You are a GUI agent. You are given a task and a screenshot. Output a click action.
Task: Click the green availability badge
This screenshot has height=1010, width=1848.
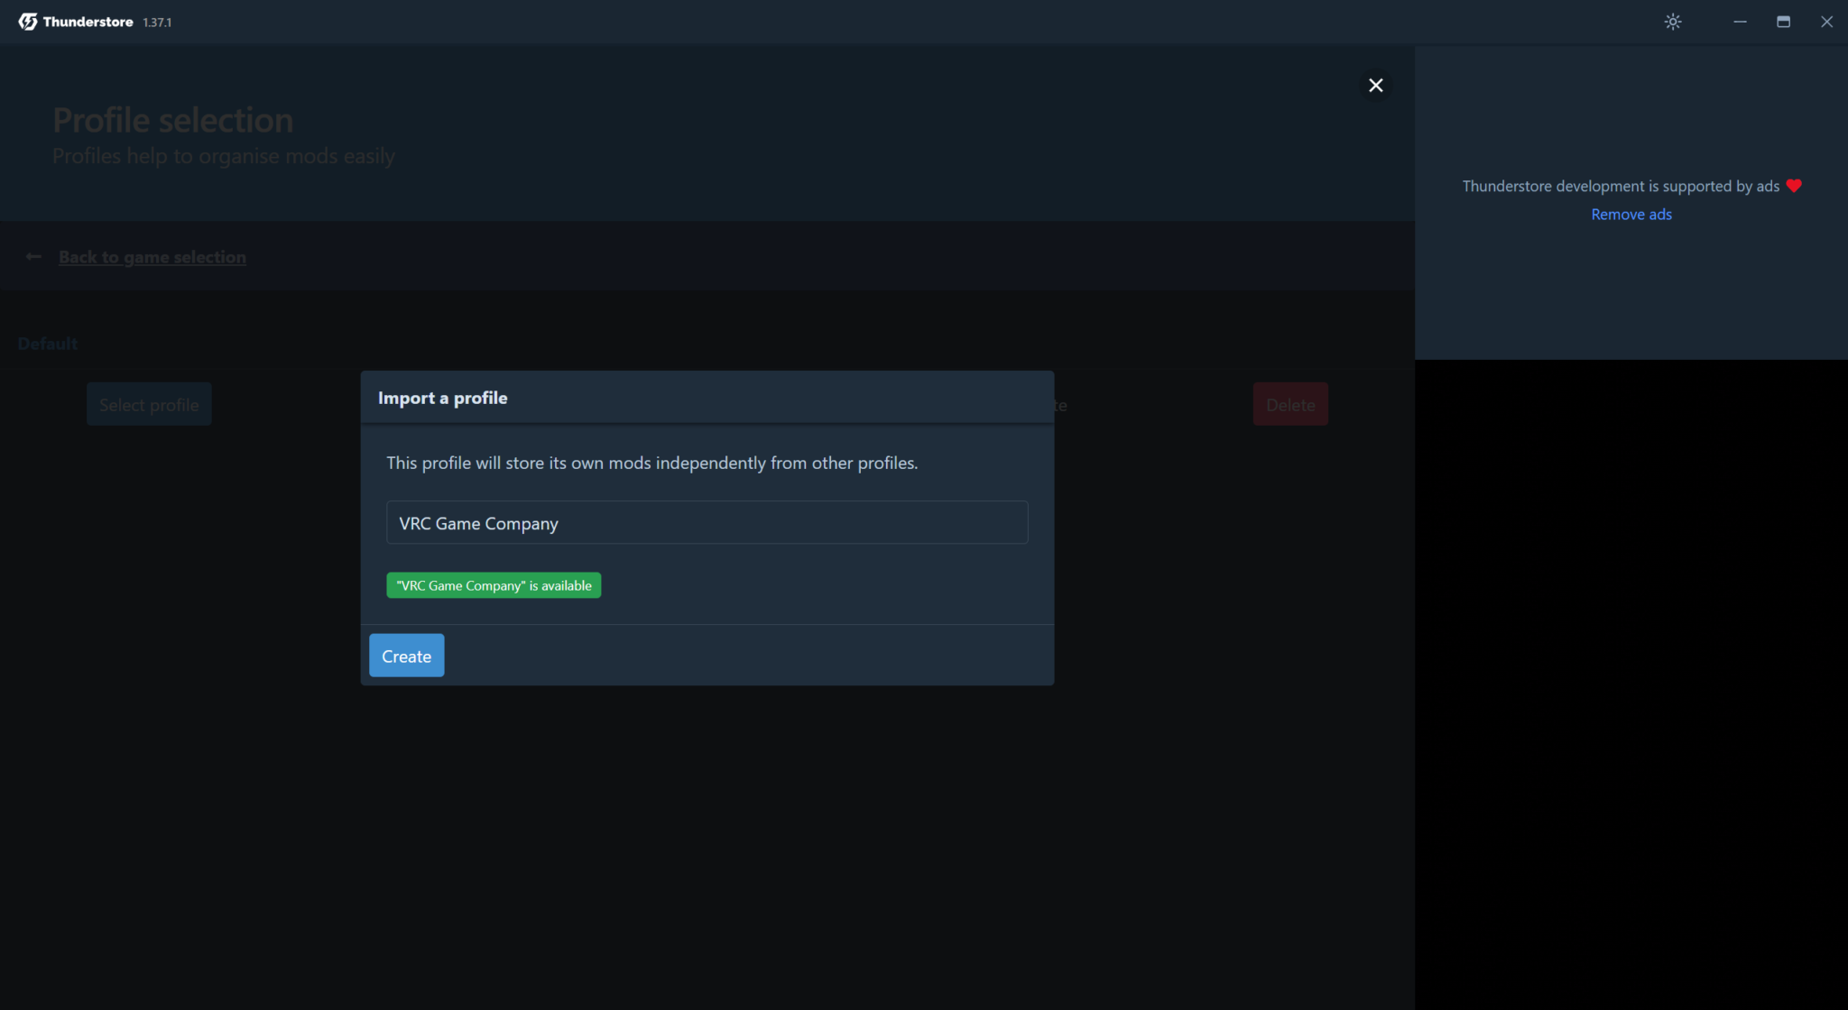pyautogui.click(x=493, y=585)
